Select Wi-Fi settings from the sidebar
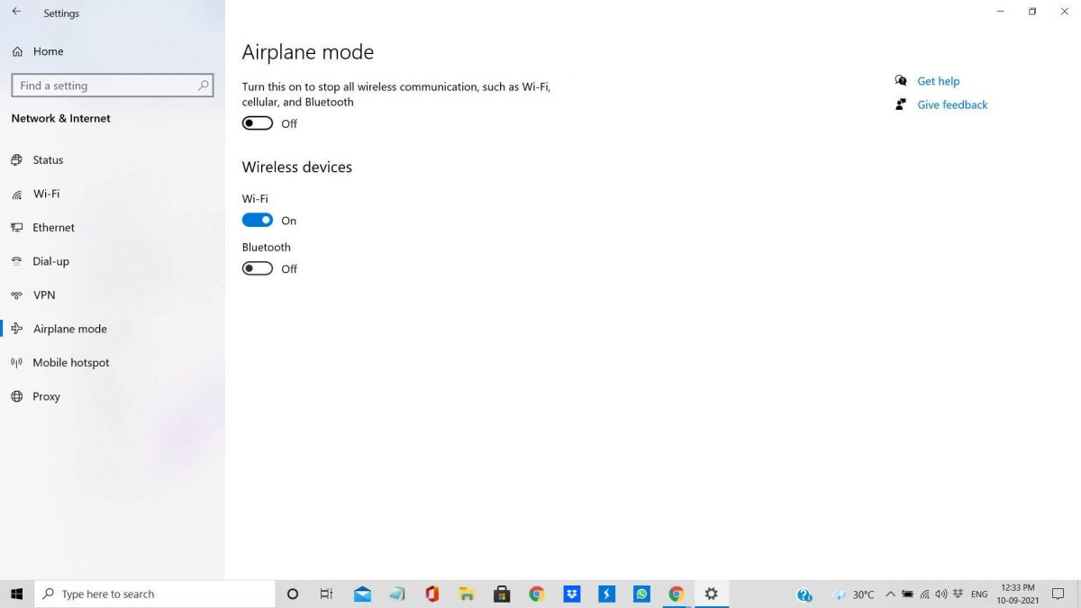1081x608 pixels. pos(46,193)
